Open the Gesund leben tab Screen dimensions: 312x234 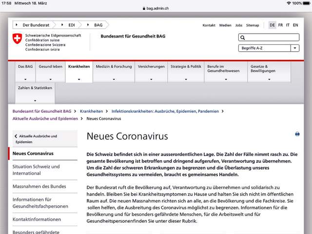[x=51, y=72]
